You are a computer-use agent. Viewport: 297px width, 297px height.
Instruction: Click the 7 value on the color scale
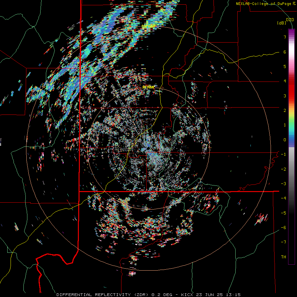click(x=285, y=37)
